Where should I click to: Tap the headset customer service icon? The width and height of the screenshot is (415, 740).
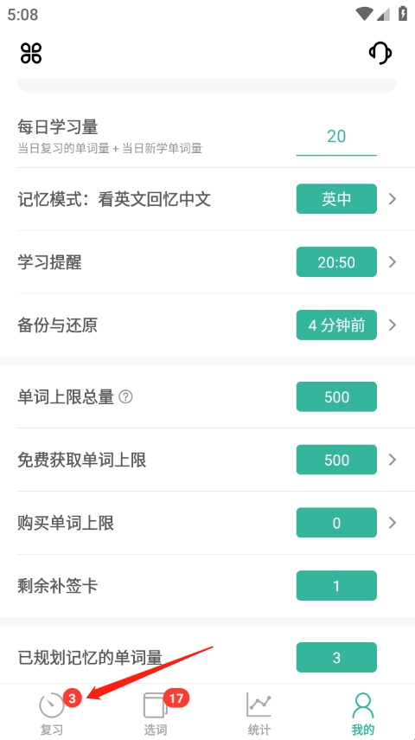point(380,53)
